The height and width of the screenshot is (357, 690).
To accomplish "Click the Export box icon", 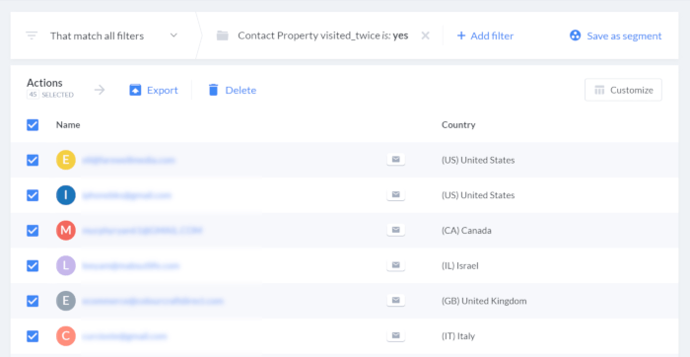I will point(135,91).
